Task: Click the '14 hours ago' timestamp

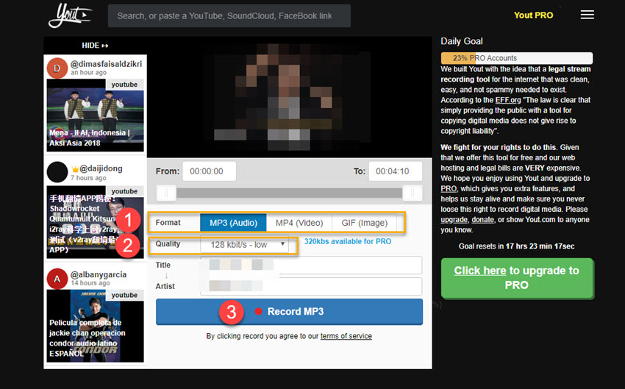Action: (x=90, y=283)
